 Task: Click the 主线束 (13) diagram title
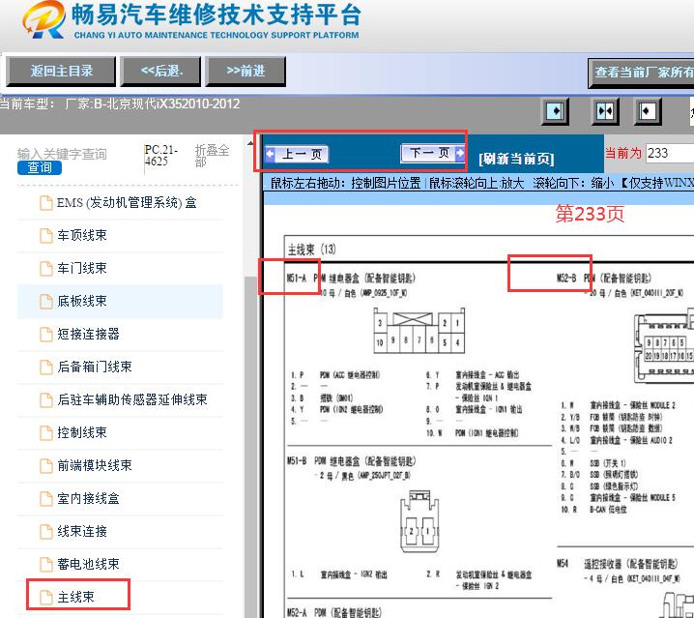click(x=312, y=250)
